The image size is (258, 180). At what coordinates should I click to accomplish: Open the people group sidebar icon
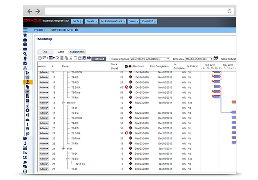point(25,162)
